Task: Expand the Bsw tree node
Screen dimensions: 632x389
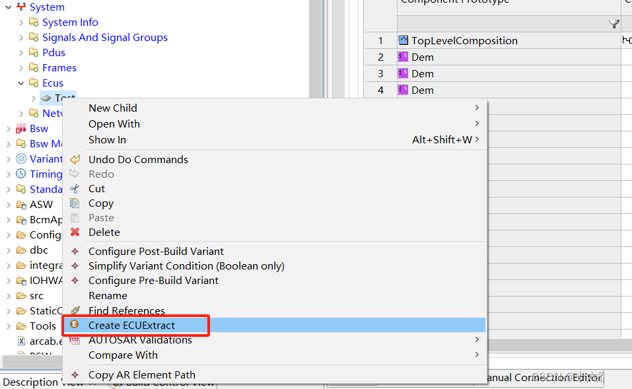Action: 9,129
